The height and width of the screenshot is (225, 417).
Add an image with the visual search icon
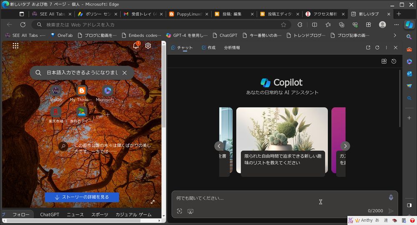point(179,211)
